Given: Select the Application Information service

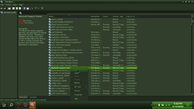Looking at the screenshot, I should [x=93, y=37].
